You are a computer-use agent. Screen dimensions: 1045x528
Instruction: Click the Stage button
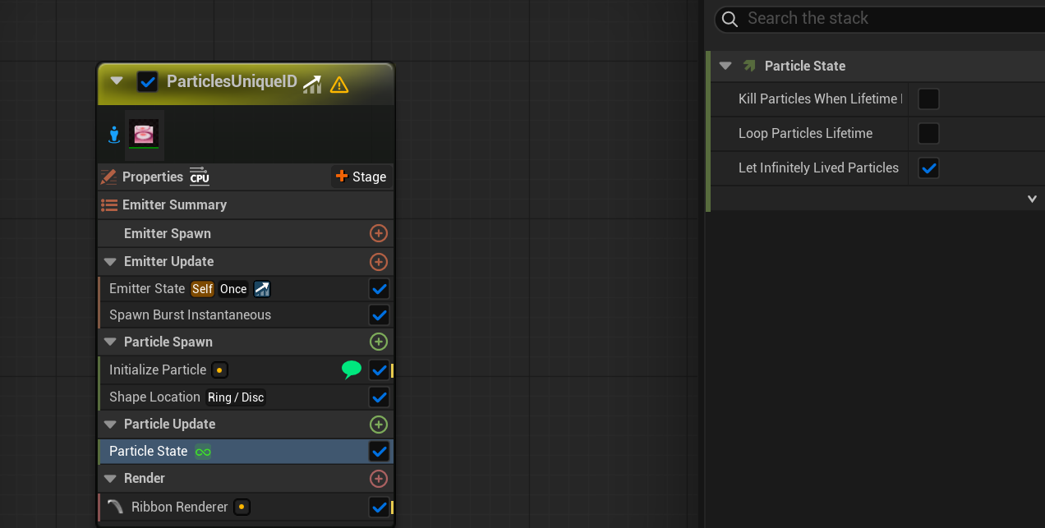(x=361, y=177)
